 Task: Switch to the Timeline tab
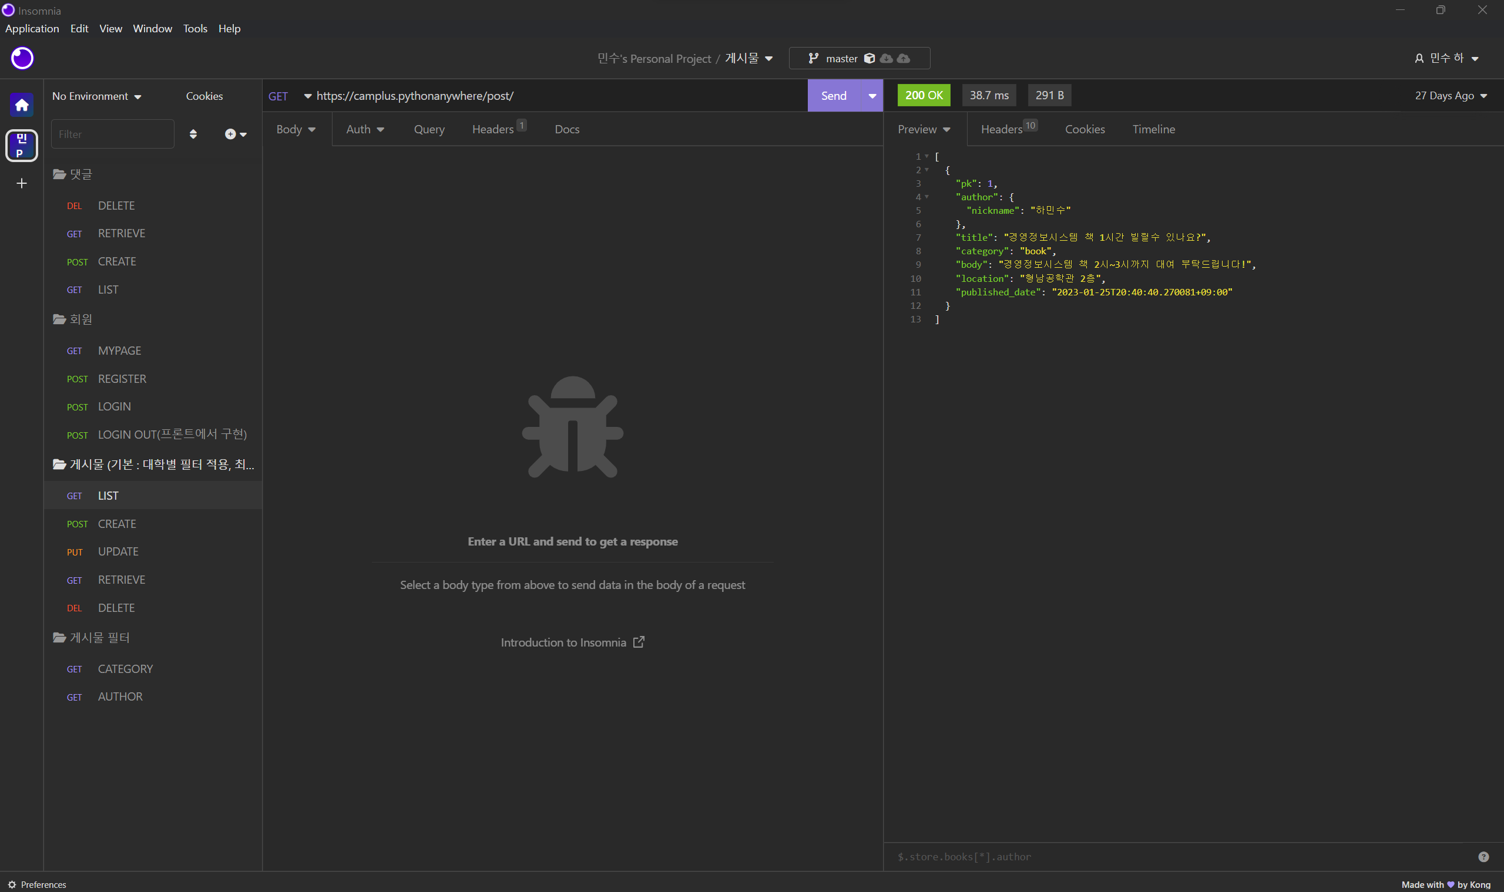[1153, 129]
